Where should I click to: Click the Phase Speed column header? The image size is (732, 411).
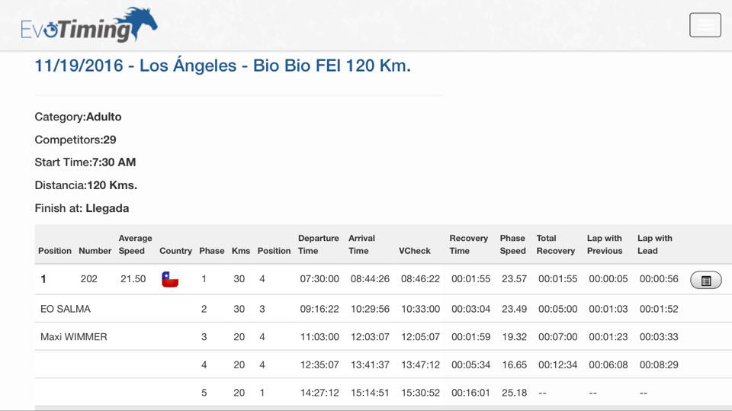pos(512,244)
